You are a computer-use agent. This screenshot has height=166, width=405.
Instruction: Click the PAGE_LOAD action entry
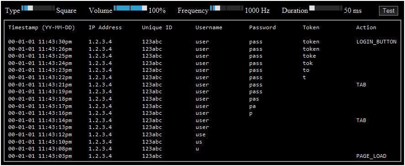pos(371,156)
